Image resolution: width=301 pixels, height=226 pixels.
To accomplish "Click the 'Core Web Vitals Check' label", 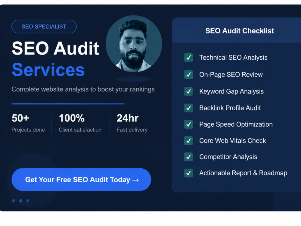I will pos(233,141).
